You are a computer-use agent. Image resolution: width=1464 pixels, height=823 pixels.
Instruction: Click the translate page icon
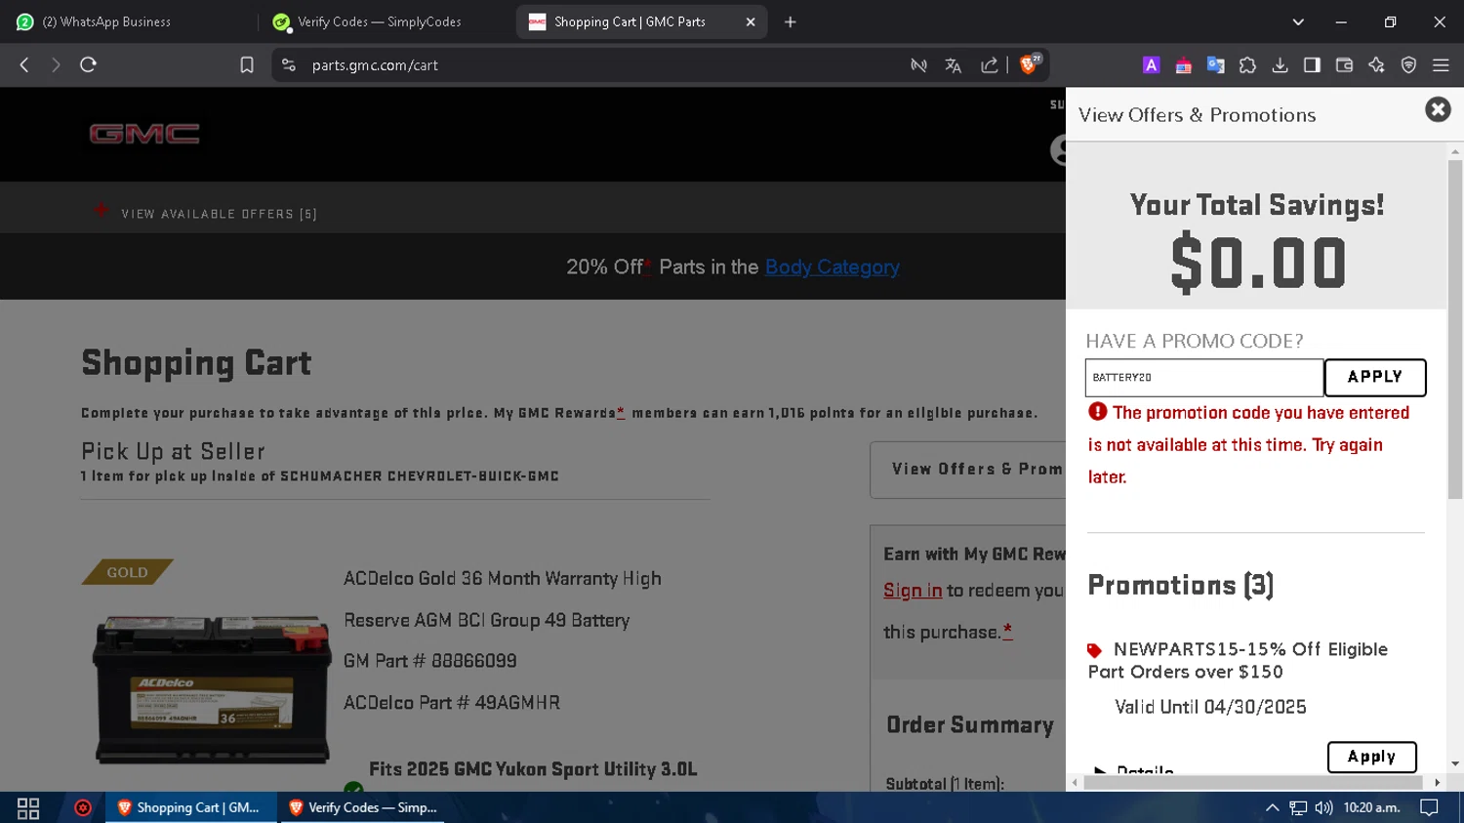tap(953, 65)
